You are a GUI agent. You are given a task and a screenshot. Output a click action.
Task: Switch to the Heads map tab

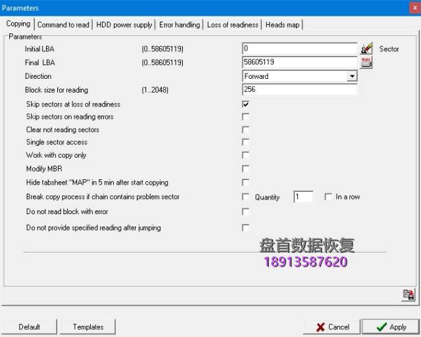pyautogui.click(x=282, y=25)
